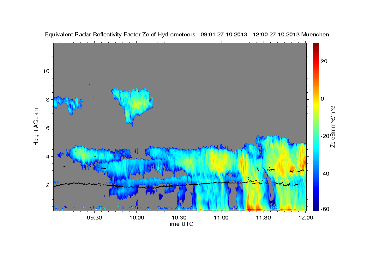Click the '12:00' time tick label

point(306,218)
